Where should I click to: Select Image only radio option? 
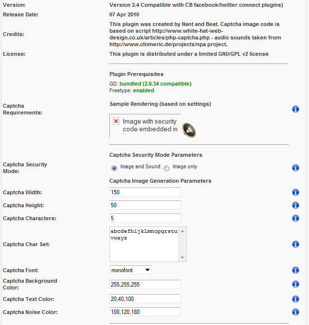pos(166,168)
